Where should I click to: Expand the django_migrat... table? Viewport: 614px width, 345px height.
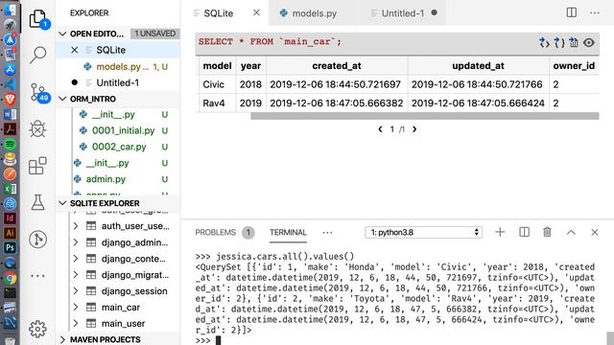coord(76,275)
